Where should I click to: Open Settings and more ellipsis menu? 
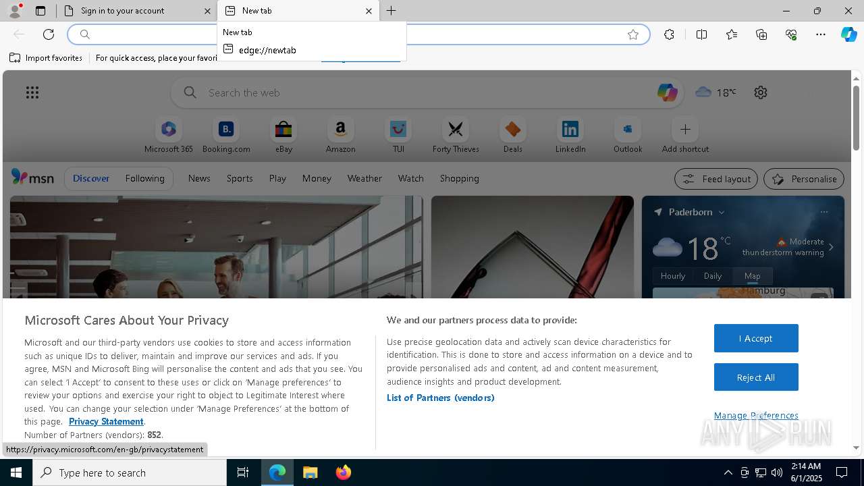tap(821, 34)
